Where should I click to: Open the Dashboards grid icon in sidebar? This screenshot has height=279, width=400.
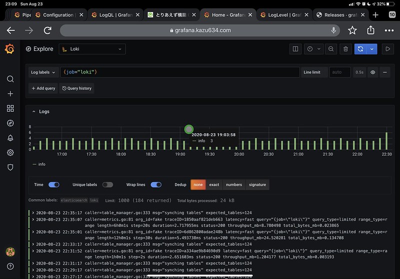[x=10, y=108]
